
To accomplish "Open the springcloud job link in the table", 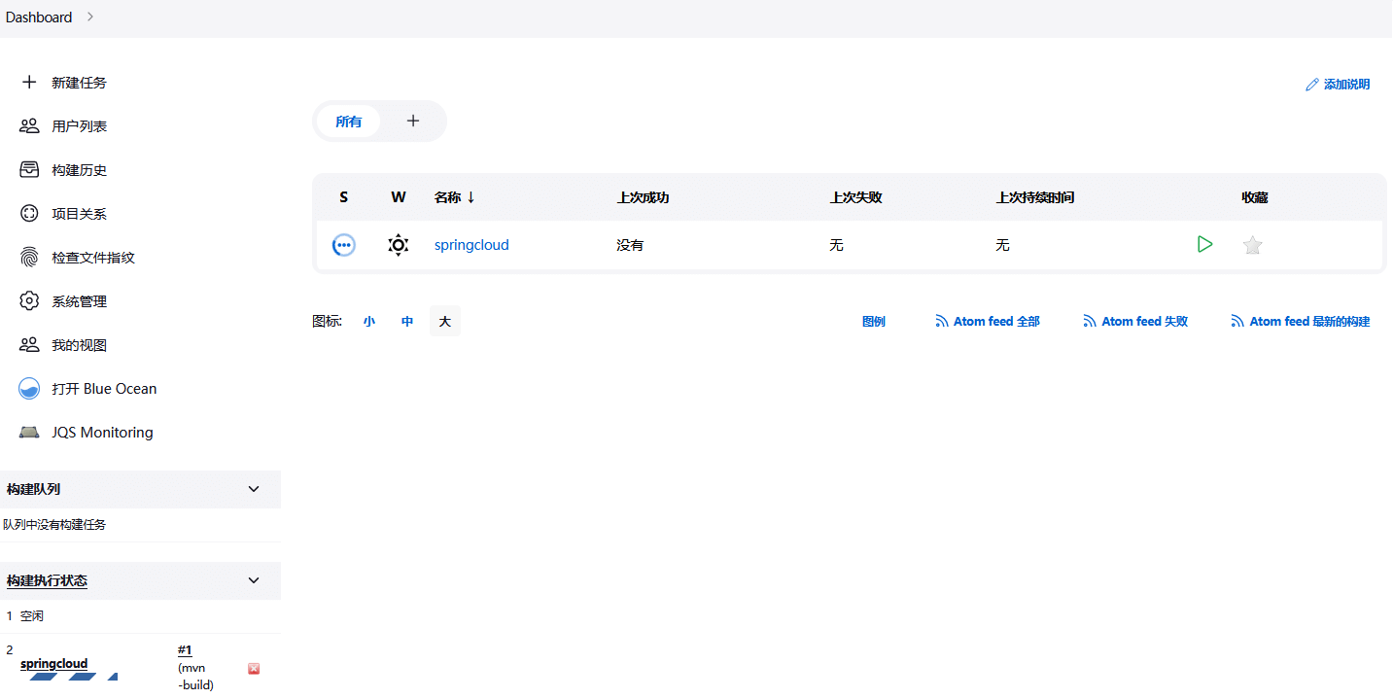I will [471, 245].
